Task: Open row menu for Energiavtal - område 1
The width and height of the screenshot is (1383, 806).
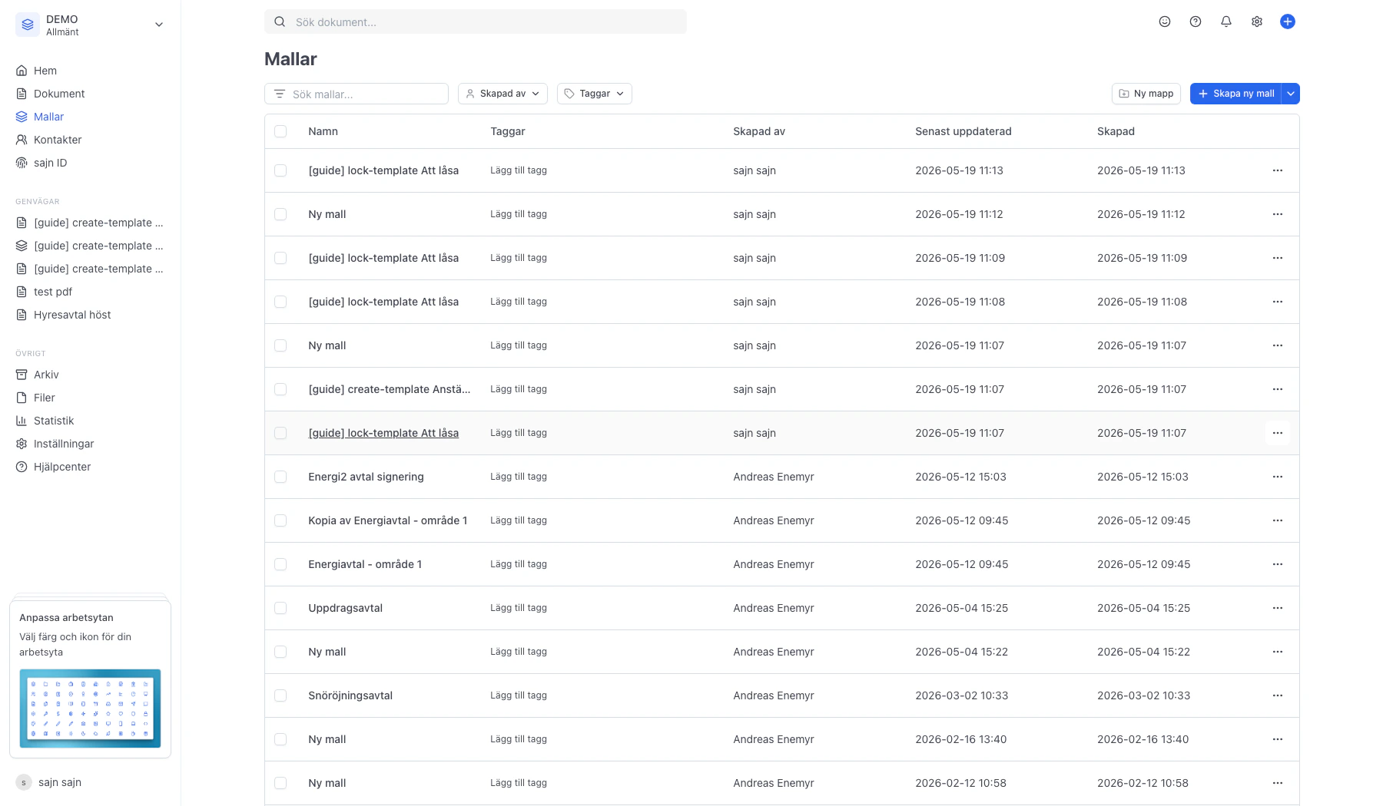Action: coord(1278,564)
